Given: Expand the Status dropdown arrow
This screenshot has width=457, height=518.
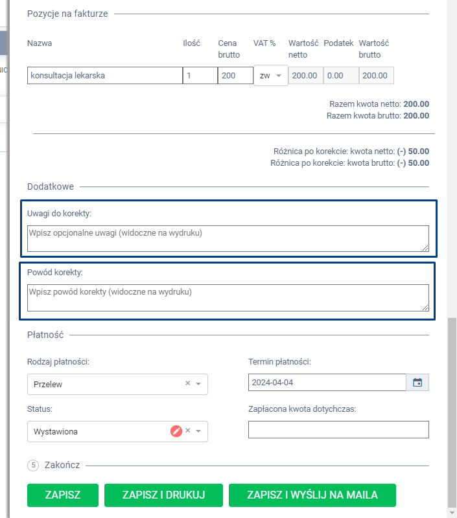Looking at the screenshot, I should pos(198,432).
